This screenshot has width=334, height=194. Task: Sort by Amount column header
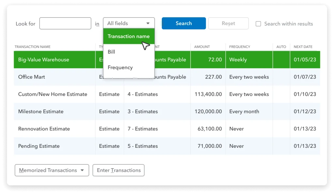202,47
